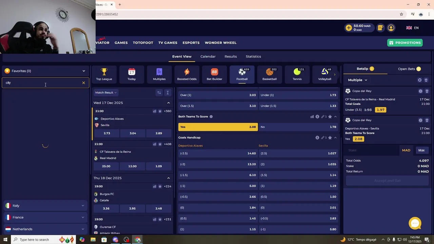Open the Today calendar category
The width and height of the screenshot is (434, 244).
point(132,74)
